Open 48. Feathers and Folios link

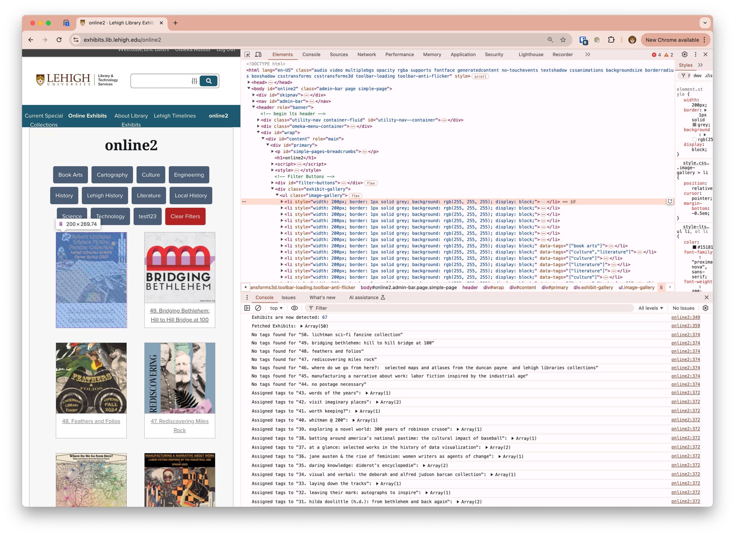(91, 421)
